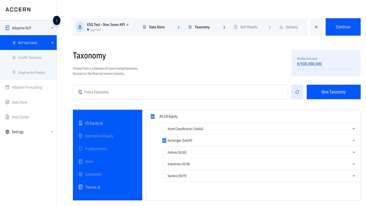The image size is (366, 206).
Task: Edit use case name with the pencil icon
Action: coord(128,25)
